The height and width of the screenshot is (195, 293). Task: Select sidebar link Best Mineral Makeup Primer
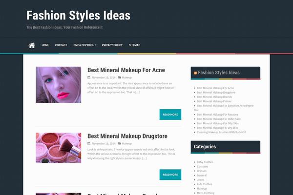[214, 101]
